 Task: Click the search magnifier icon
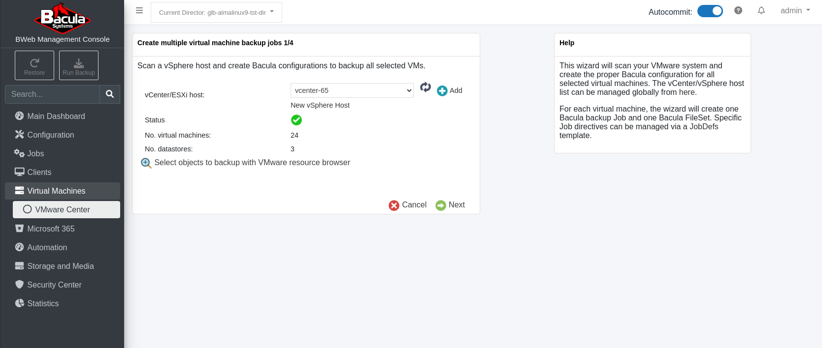point(110,94)
